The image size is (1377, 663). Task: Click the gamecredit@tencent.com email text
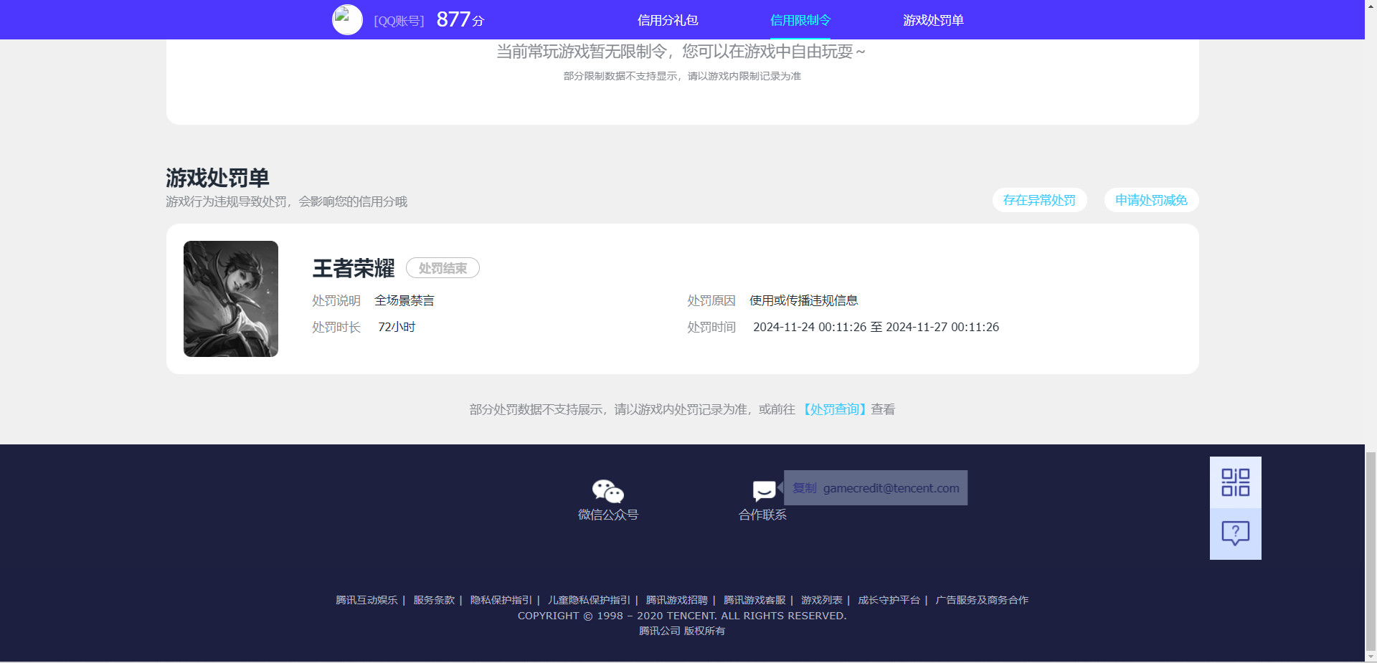[891, 488]
